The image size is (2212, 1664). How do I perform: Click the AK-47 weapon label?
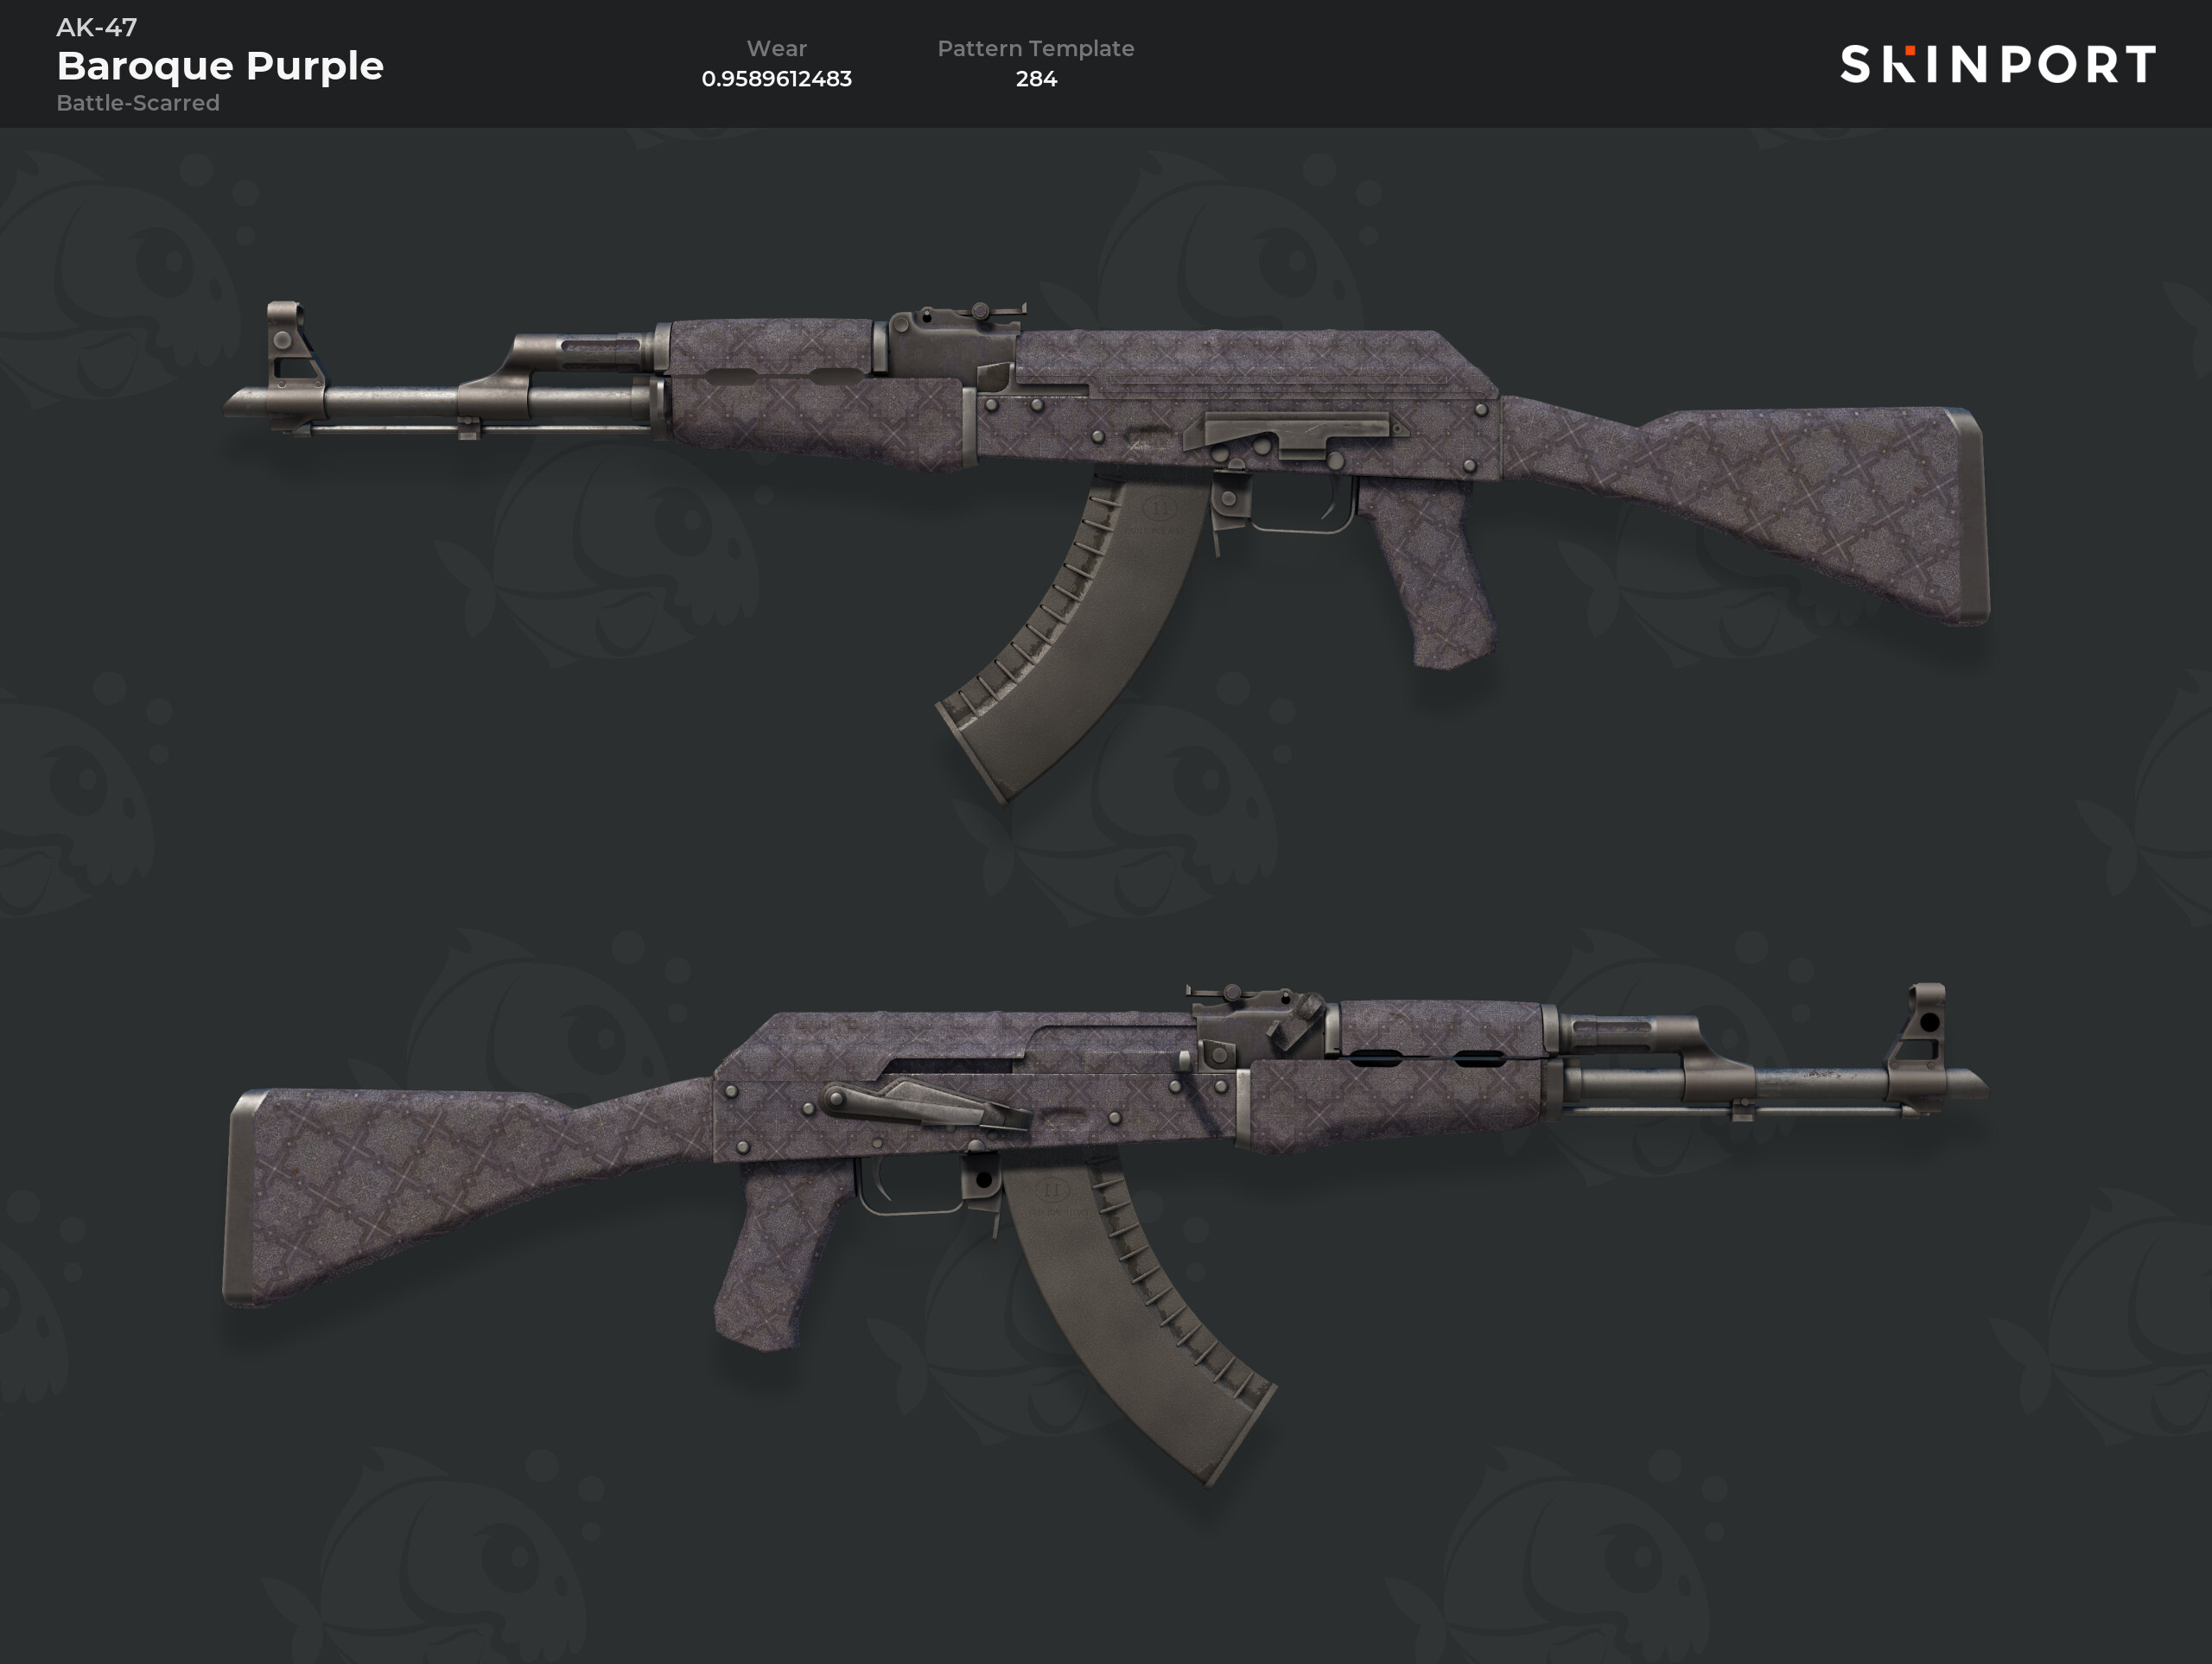click(x=97, y=27)
